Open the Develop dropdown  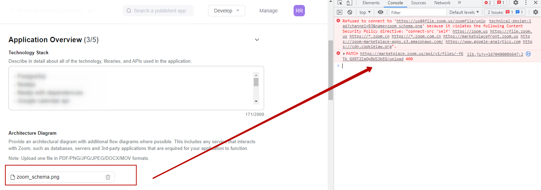[226, 11]
